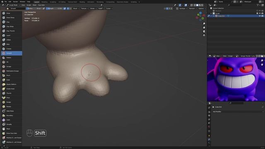This screenshot has width=265, height=149.
Task: Select the Cloth brush
Action: coord(12,120)
